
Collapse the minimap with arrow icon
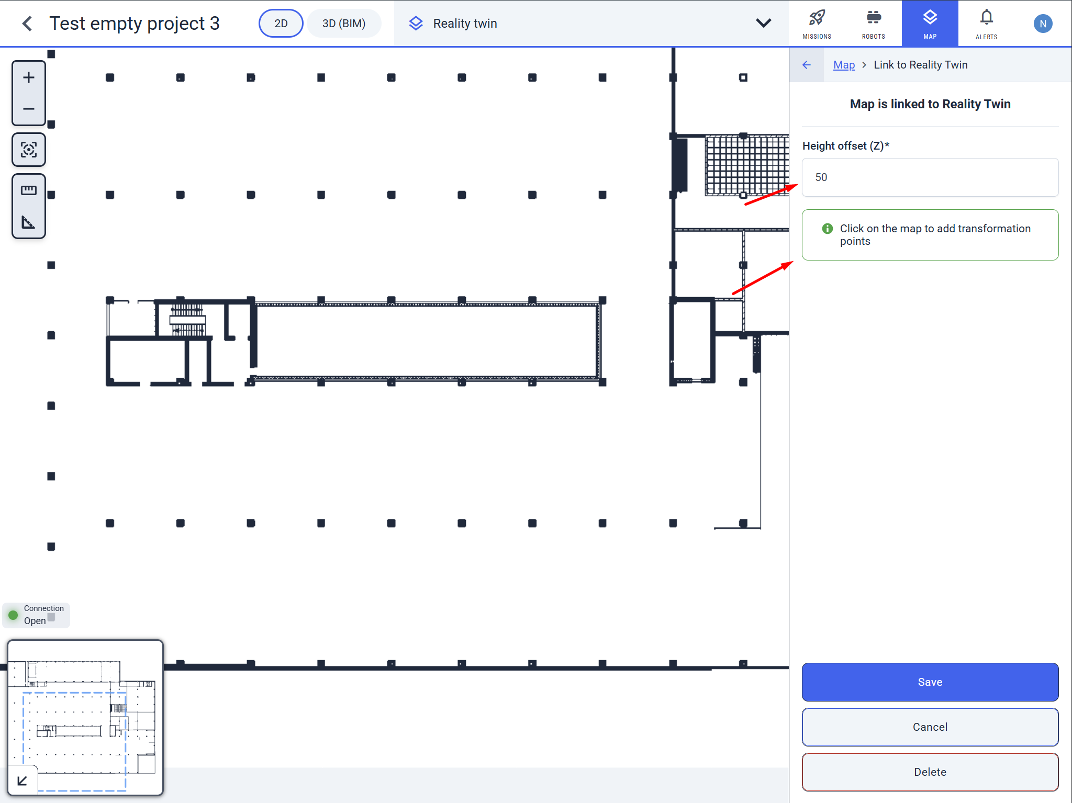[x=23, y=781]
